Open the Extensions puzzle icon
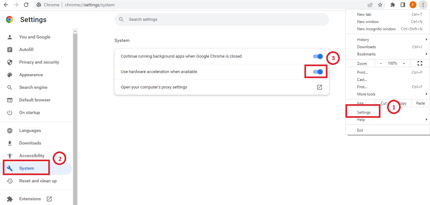This screenshot has width=430, height=205. click(393, 5)
